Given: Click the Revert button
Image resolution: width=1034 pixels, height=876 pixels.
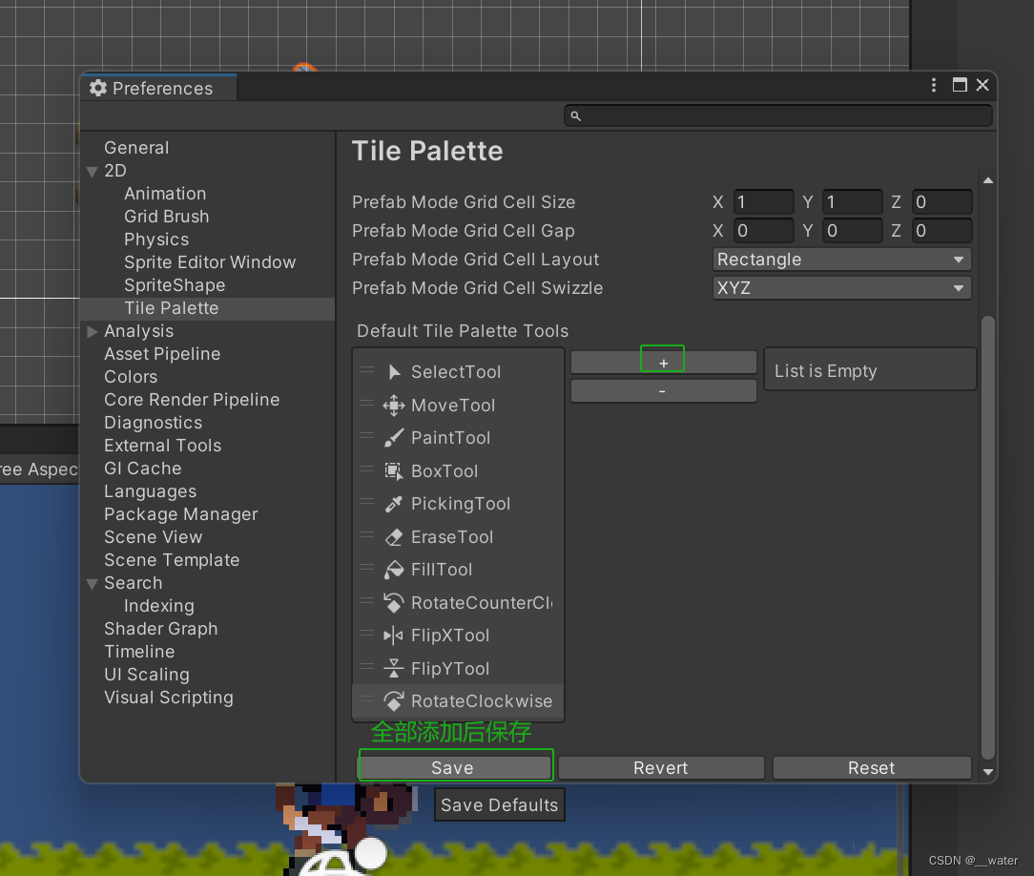Looking at the screenshot, I should click(661, 768).
